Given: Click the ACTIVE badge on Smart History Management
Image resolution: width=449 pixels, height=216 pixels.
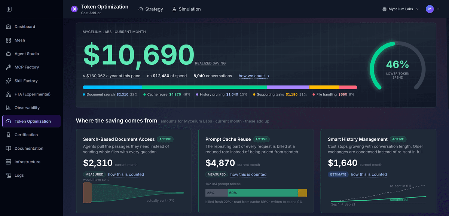Looking at the screenshot, I should [398, 139].
